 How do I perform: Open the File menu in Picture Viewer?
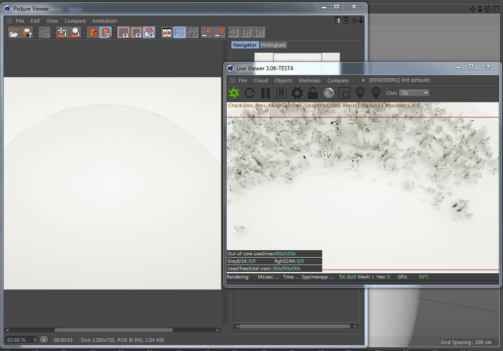pyautogui.click(x=20, y=21)
